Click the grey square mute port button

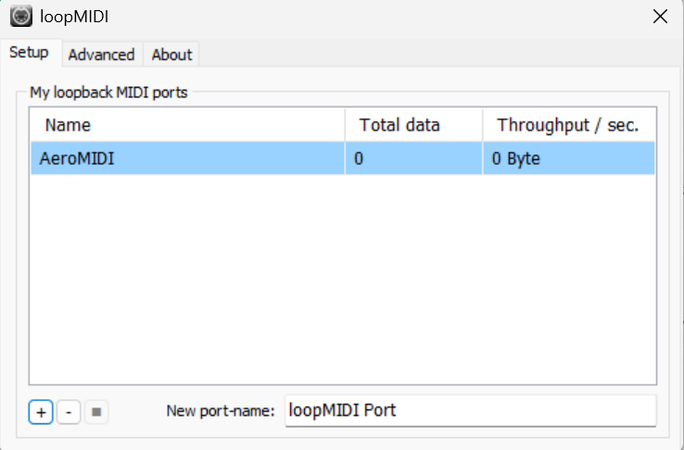[96, 412]
